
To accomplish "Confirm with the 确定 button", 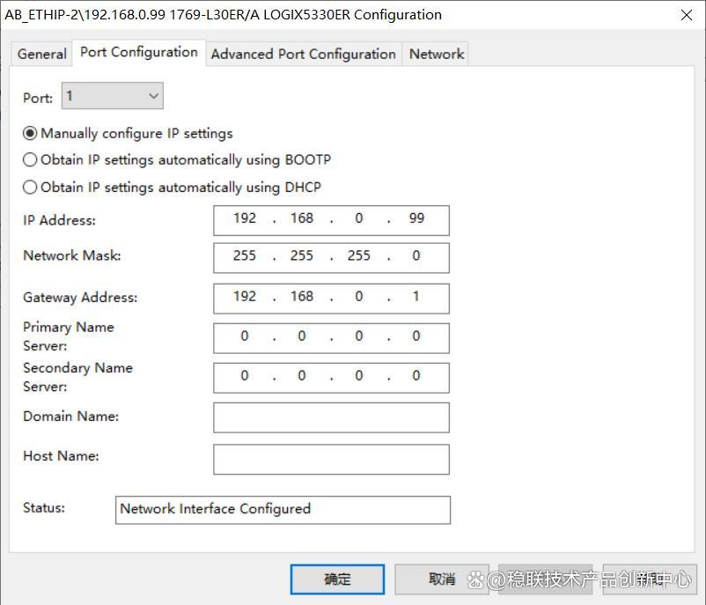I will click(338, 579).
